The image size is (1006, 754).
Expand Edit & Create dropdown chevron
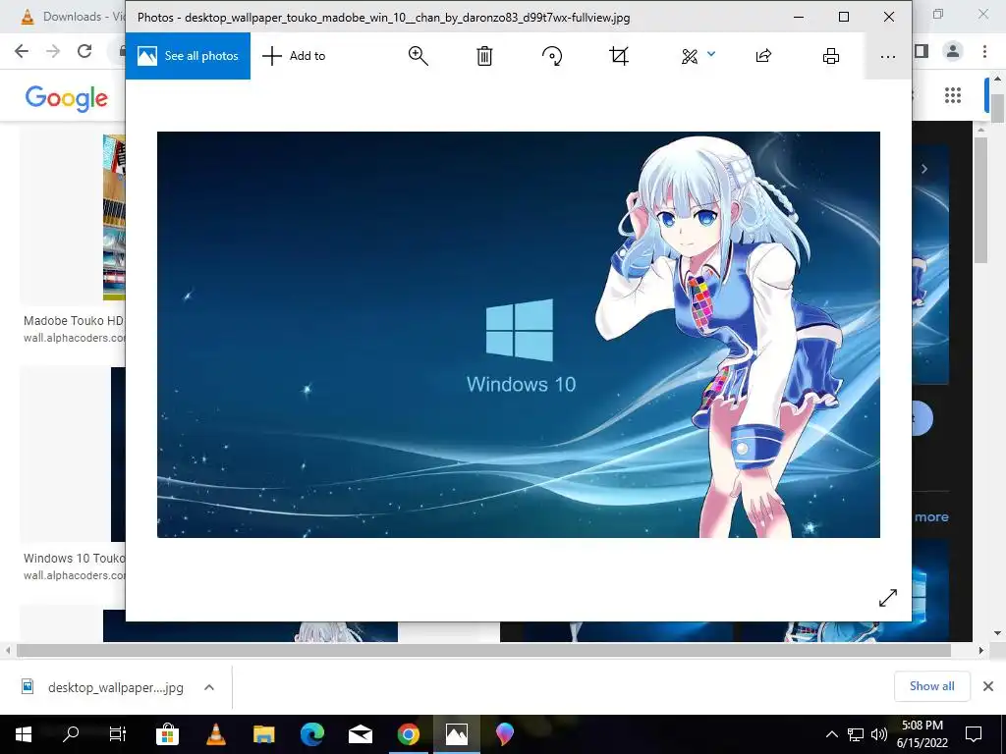point(711,54)
